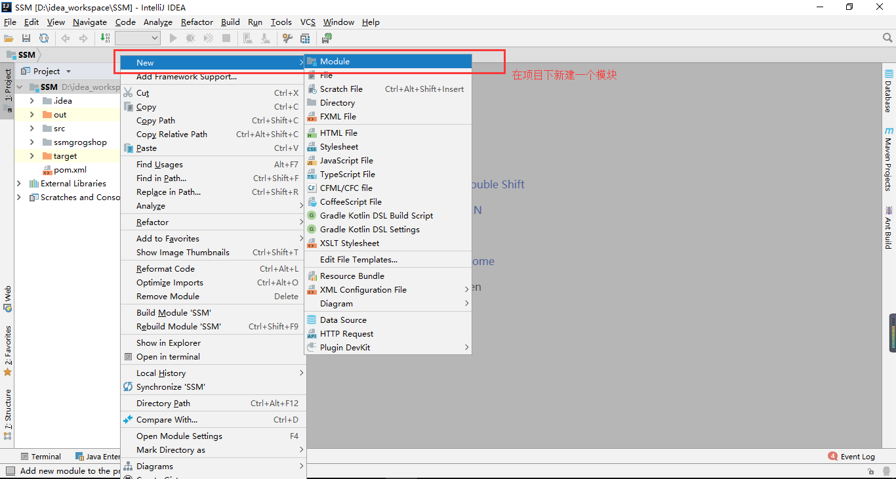
Task: Click the SSM breadcrumb in navigation bar
Action: pos(22,54)
